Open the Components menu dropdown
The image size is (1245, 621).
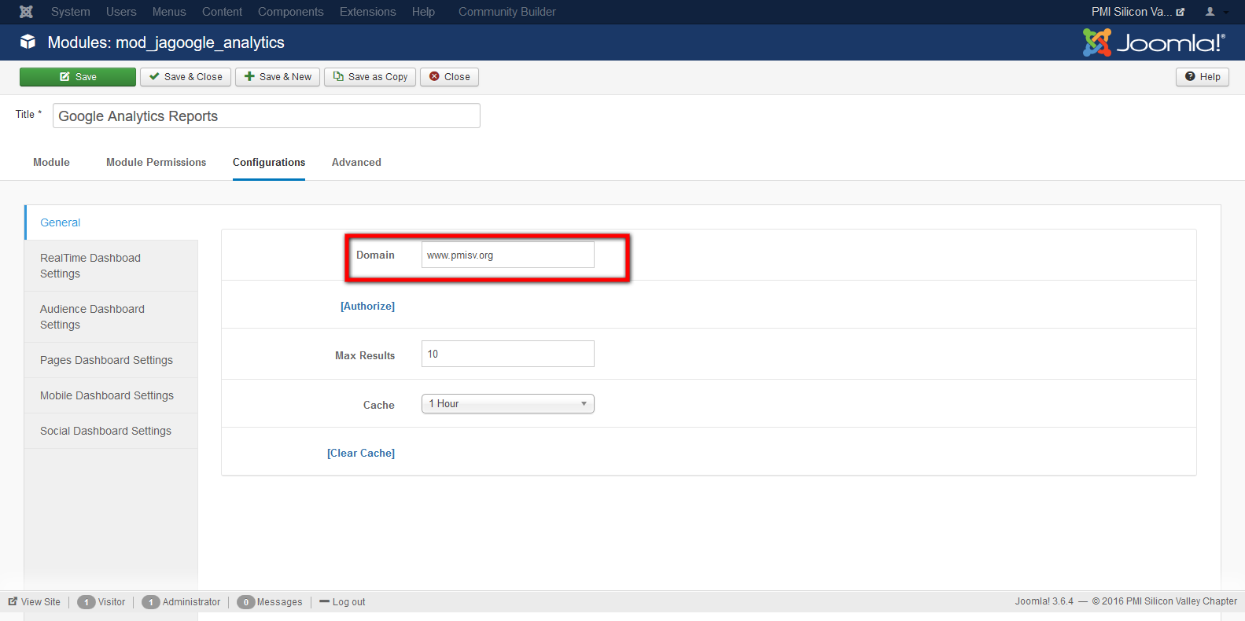pos(290,12)
